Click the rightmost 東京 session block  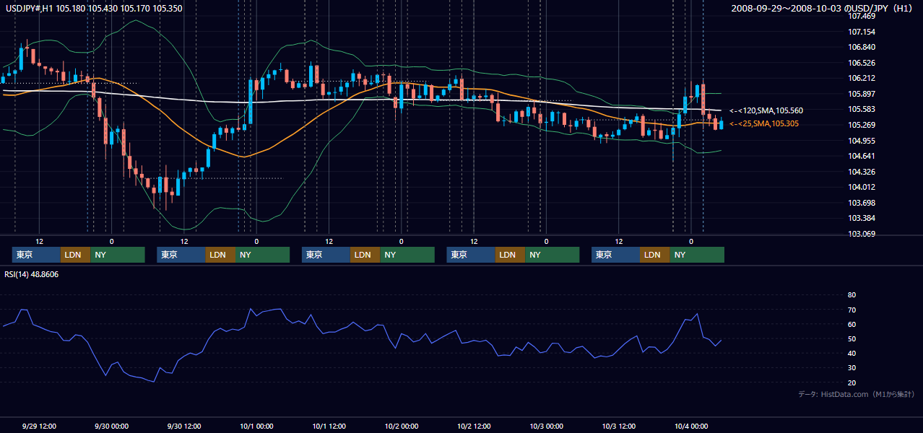pos(615,255)
